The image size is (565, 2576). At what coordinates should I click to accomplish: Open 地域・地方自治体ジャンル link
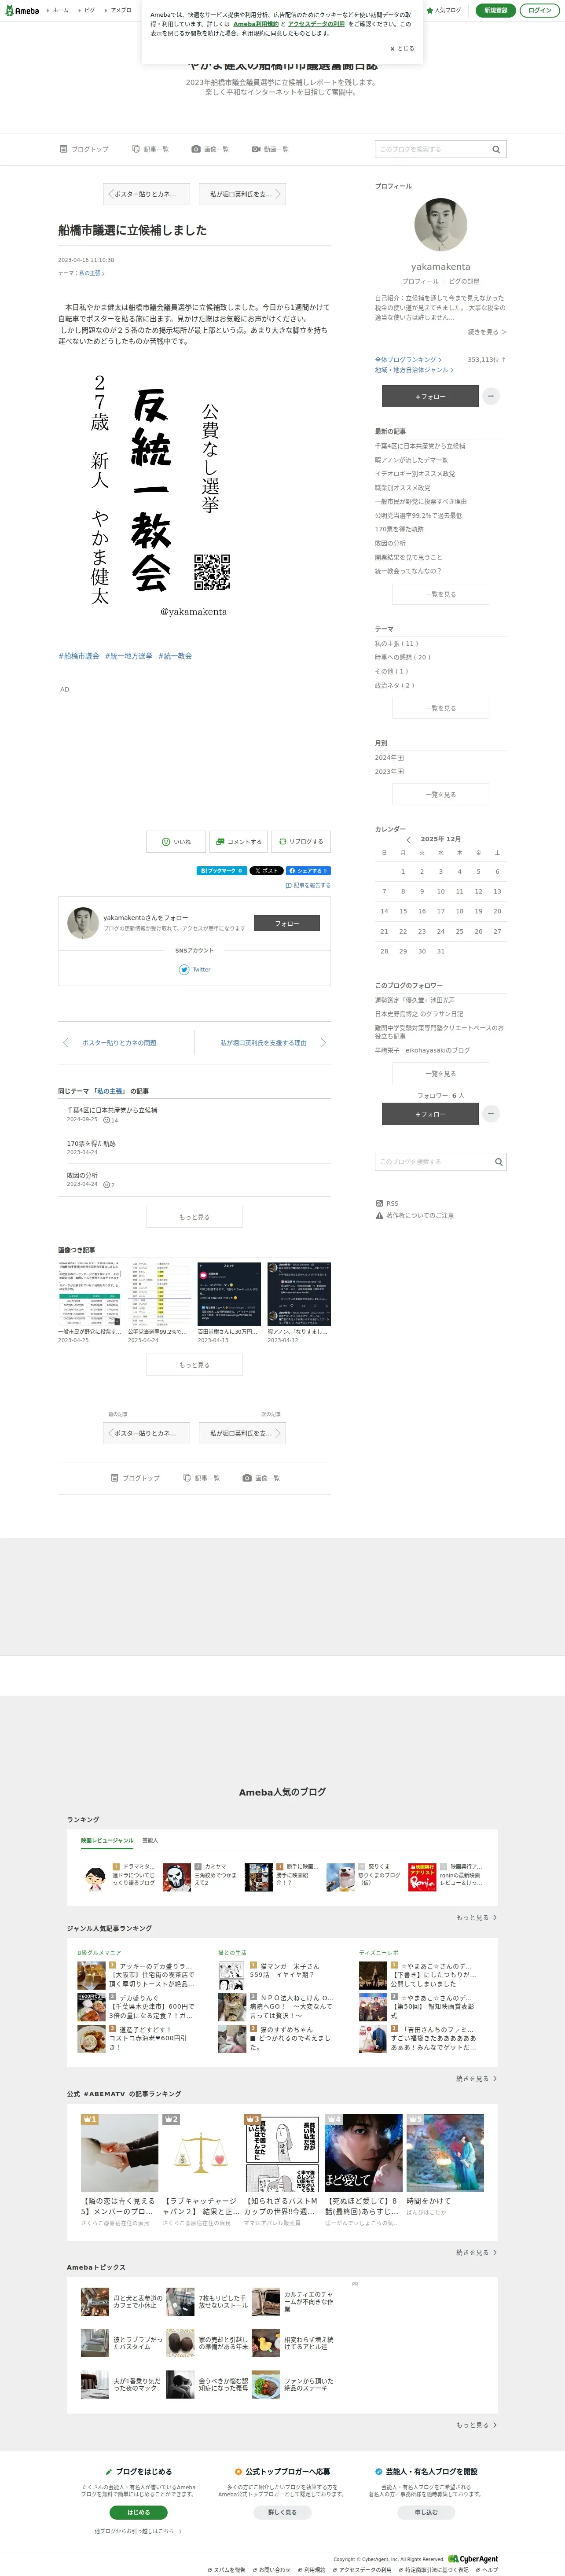click(x=414, y=370)
